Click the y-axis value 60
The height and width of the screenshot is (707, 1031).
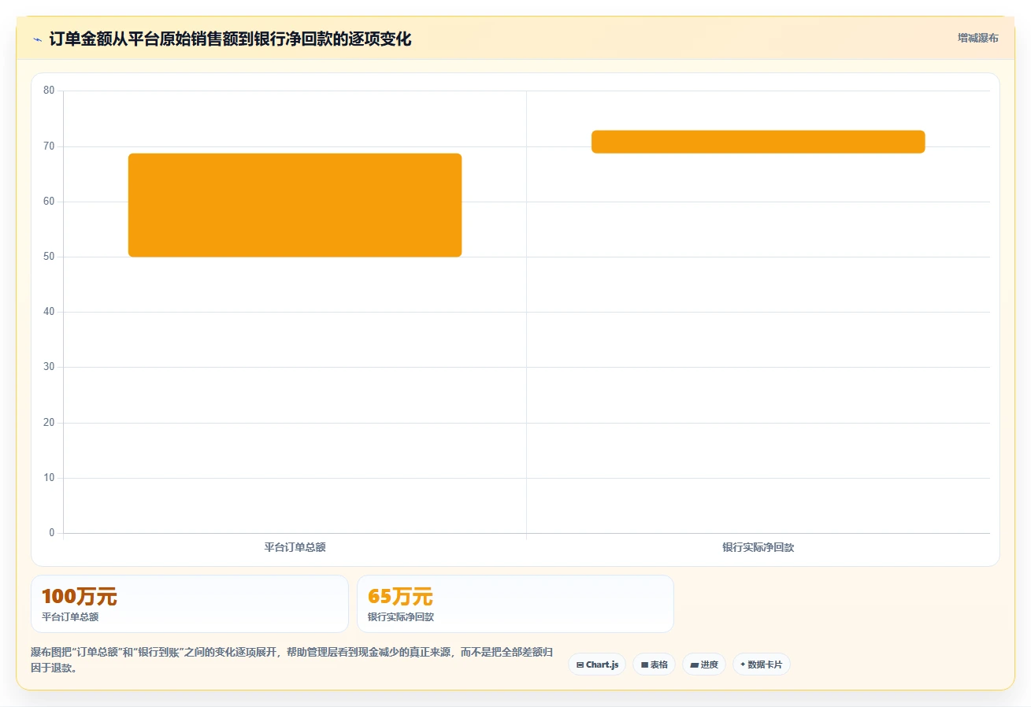[x=49, y=202]
